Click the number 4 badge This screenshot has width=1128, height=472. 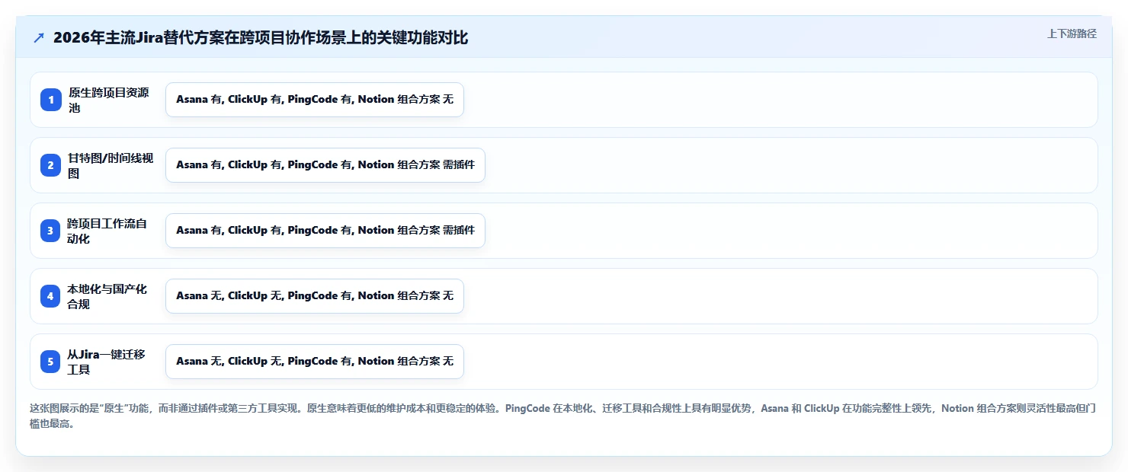point(51,296)
